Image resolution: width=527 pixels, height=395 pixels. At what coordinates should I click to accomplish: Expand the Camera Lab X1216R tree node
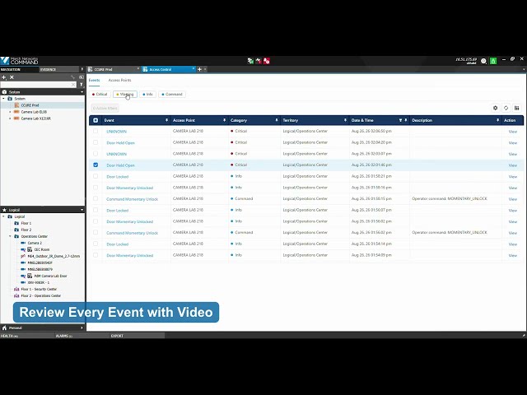pos(10,118)
